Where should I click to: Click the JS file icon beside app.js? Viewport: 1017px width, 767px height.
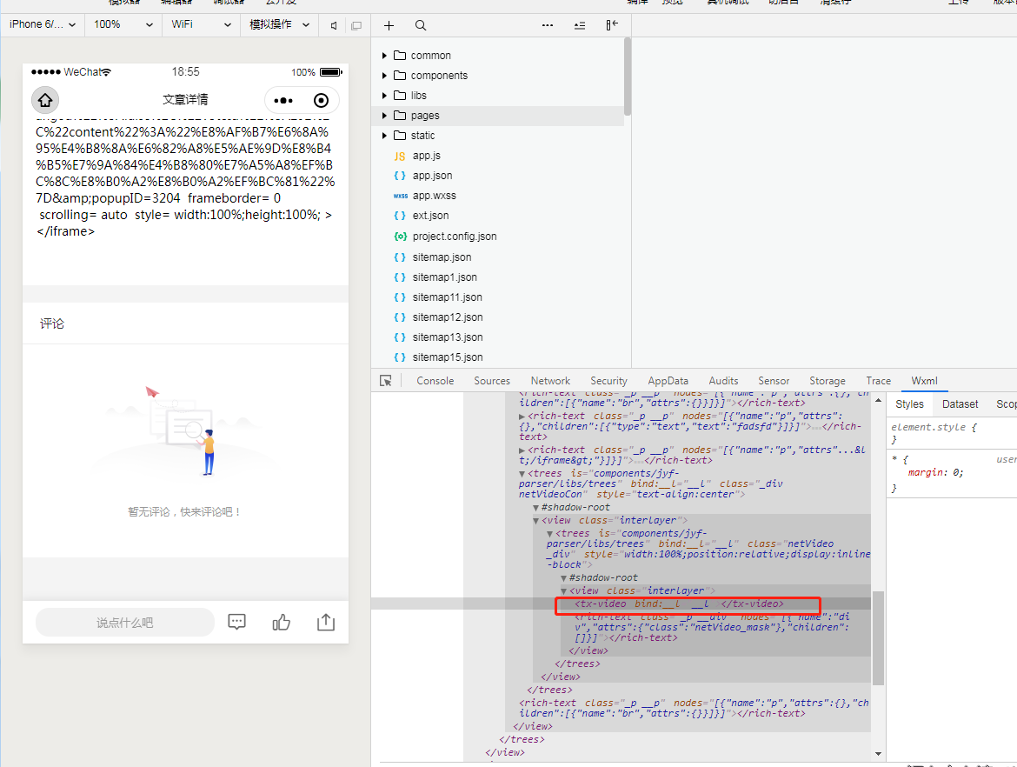point(398,155)
